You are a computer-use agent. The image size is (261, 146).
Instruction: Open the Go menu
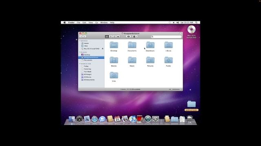97,23
